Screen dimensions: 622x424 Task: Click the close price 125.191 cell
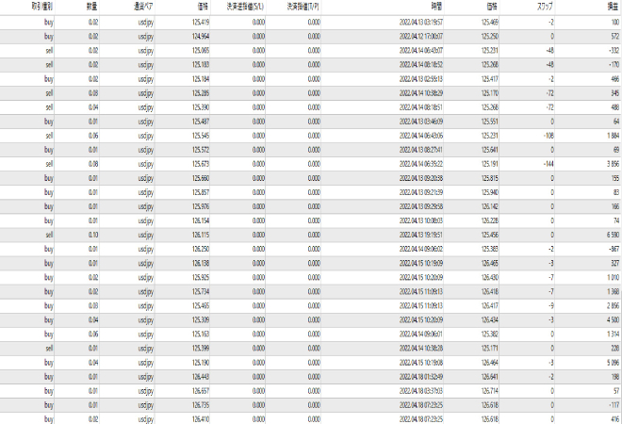(490, 164)
